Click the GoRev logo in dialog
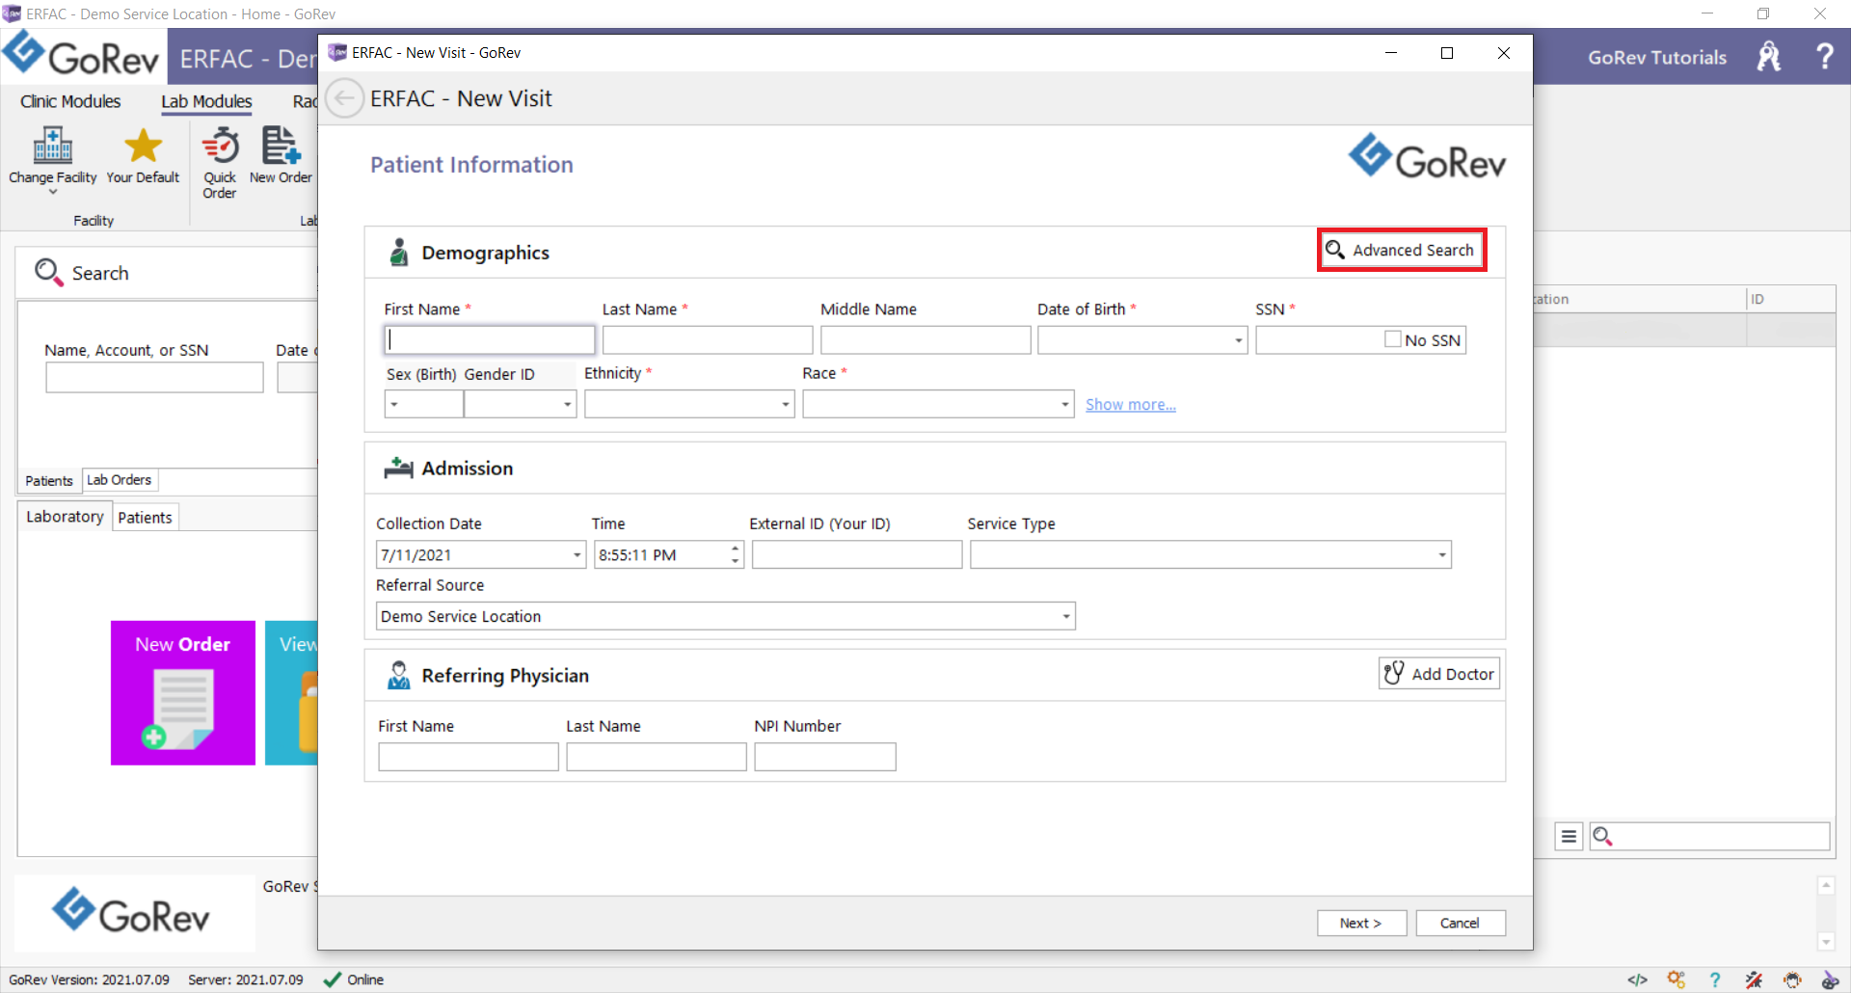Viewport: 1851px width, 993px height. point(1427,157)
